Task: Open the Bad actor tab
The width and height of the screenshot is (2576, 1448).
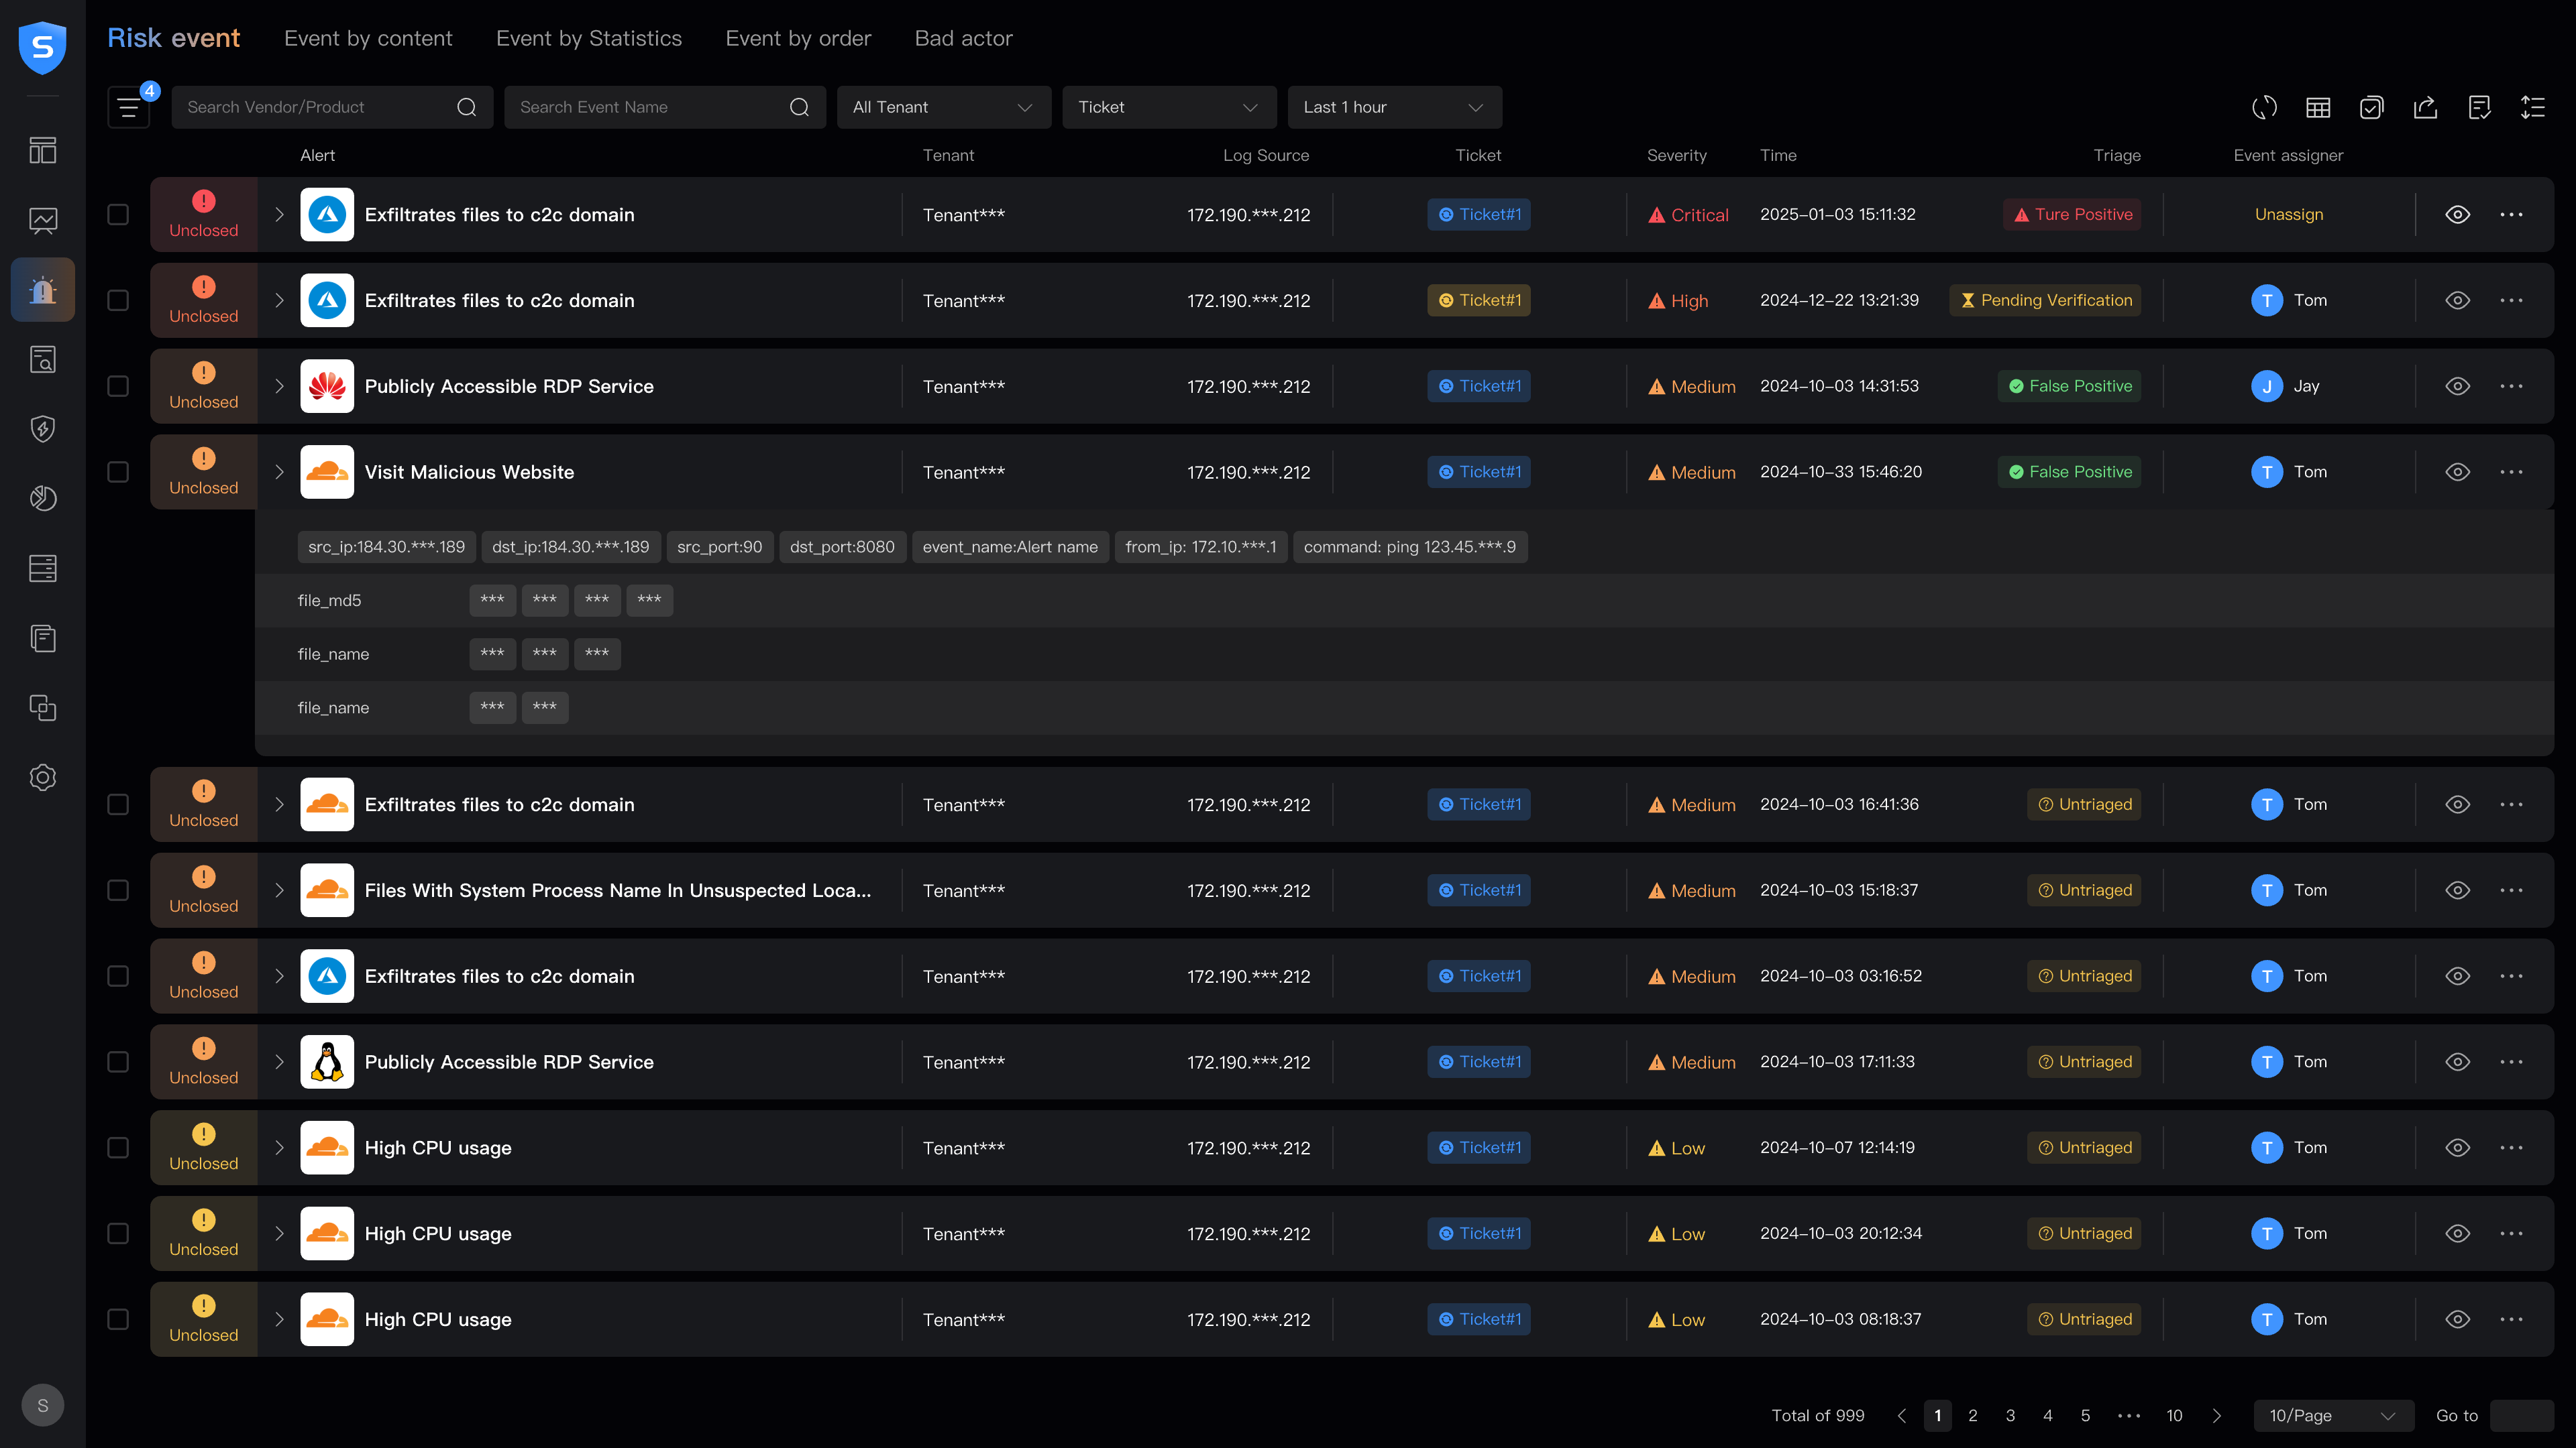Action: [963, 38]
